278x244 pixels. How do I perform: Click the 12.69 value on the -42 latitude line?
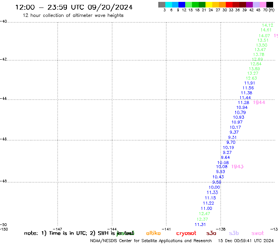(x=257, y=59)
